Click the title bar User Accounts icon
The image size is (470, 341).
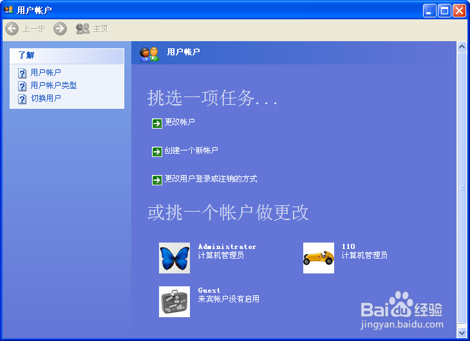pos(8,10)
